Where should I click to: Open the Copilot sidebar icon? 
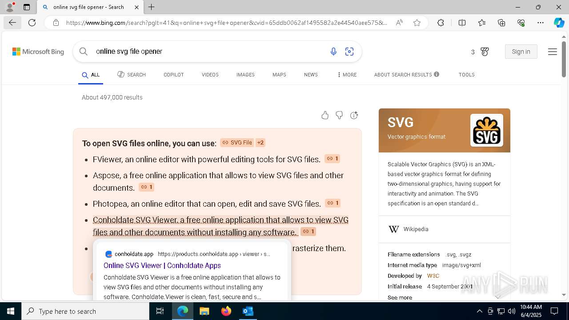click(x=559, y=23)
